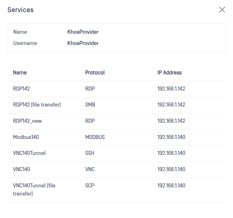The image size is (233, 218).
Task: Click the VNC protocol cell
Action: 90,169
